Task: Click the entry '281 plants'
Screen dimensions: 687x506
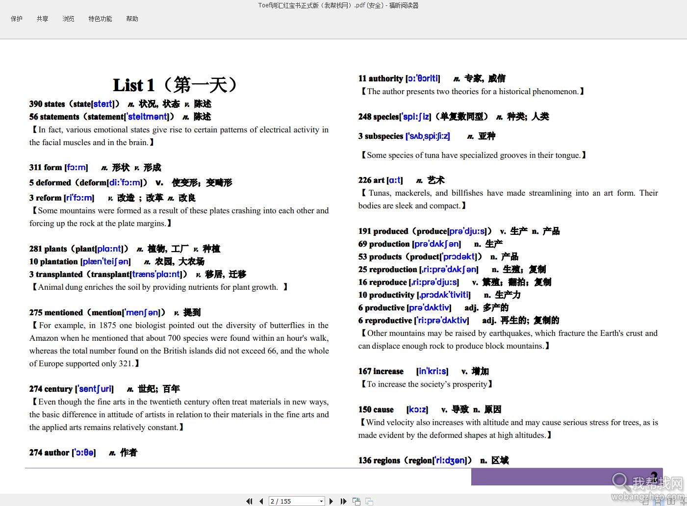Action: tap(125, 249)
